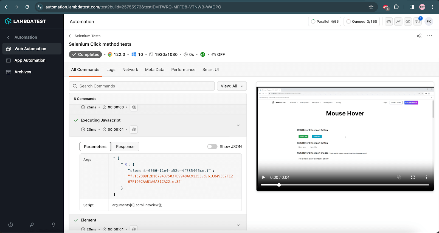Click inside the Search Commands field
Image resolution: width=439 pixels, height=233 pixels.
click(142, 86)
